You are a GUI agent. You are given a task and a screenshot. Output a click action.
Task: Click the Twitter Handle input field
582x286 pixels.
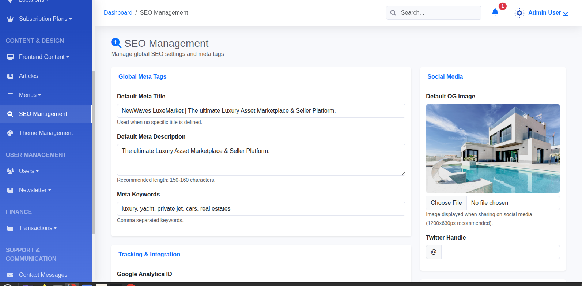(x=500, y=252)
